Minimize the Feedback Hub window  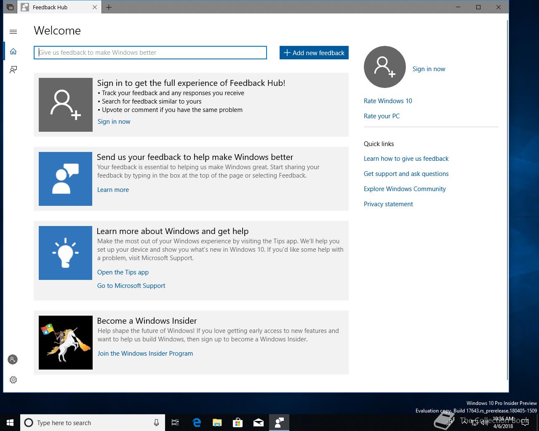tap(458, 7)
